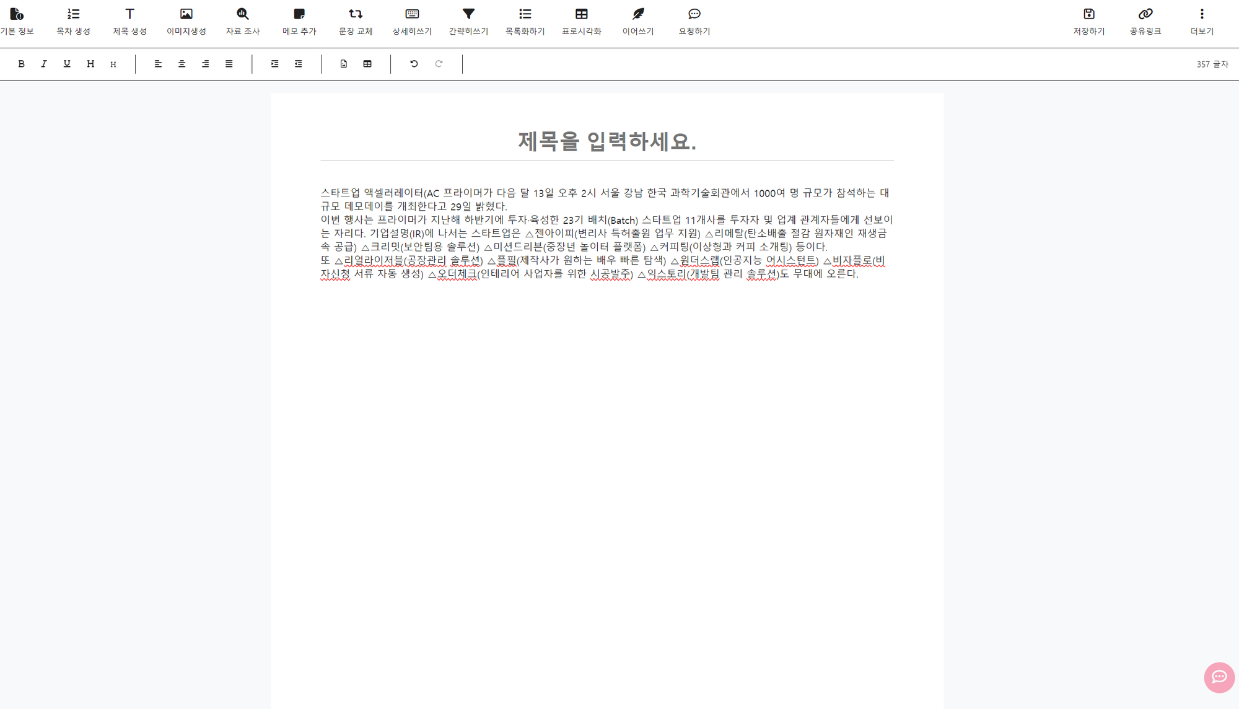Image resolution: width=1239 pixels, height=709 pixels.
Task: Click the flagged word 익스토리
Action: 667,274
